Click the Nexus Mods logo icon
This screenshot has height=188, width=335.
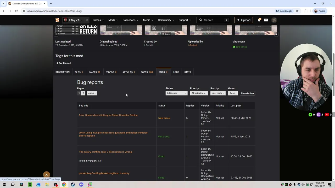pos(57,20)
